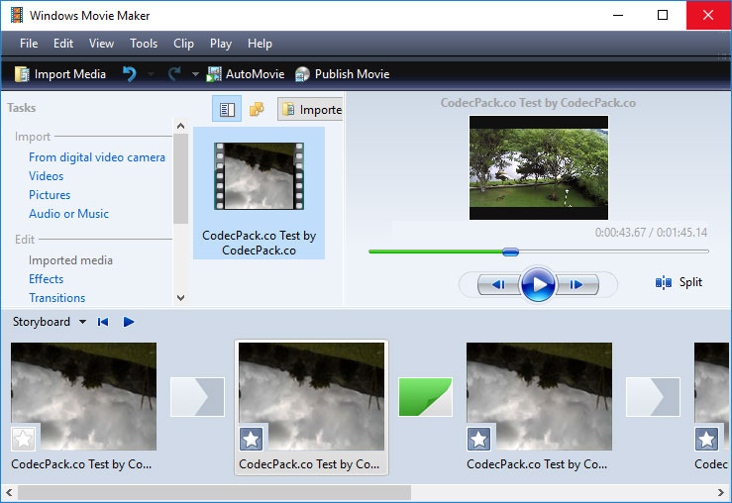
Task: Open the Transitions task link
Action: point(56,298)
